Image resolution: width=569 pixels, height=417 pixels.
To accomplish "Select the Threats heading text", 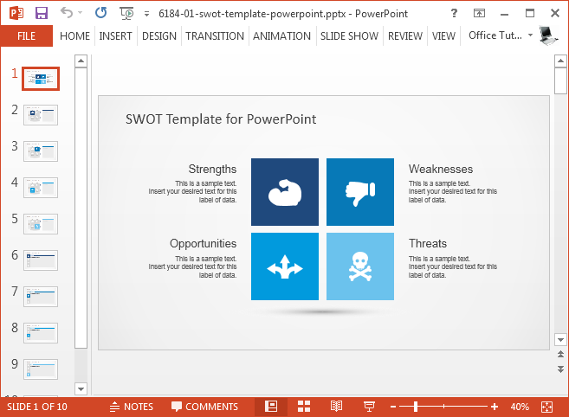I will tap(428, 243).
